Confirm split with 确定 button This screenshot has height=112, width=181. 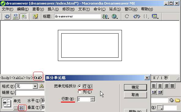135,87
